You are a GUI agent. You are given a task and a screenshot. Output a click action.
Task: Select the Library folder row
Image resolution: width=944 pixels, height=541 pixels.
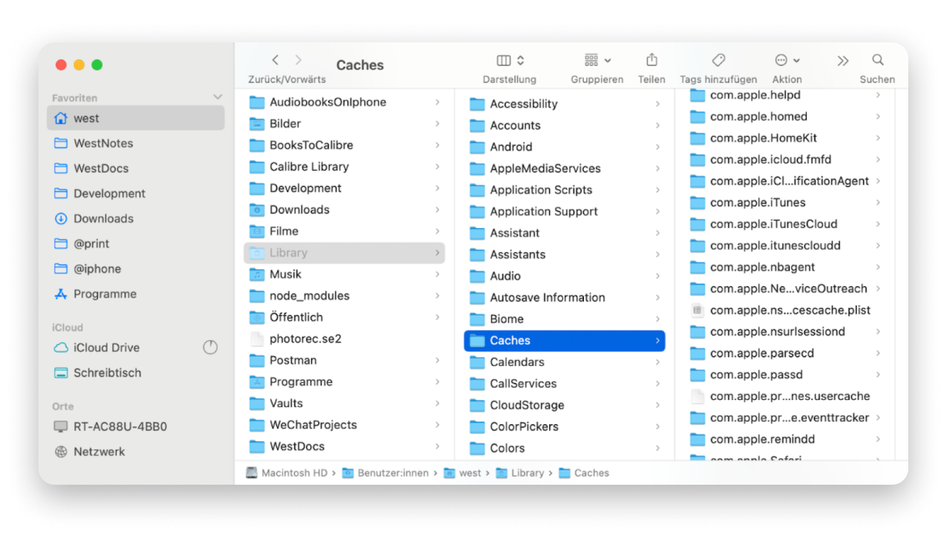[x=344, y=253]
